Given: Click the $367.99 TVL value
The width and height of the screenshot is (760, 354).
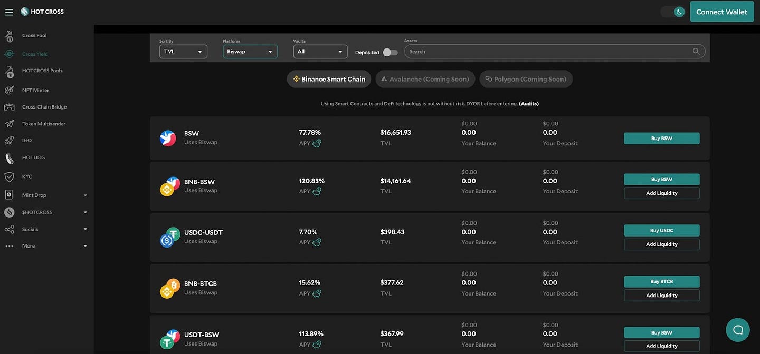Looking at the screenshot, I should pyautogui.click(x=392, y=333).
